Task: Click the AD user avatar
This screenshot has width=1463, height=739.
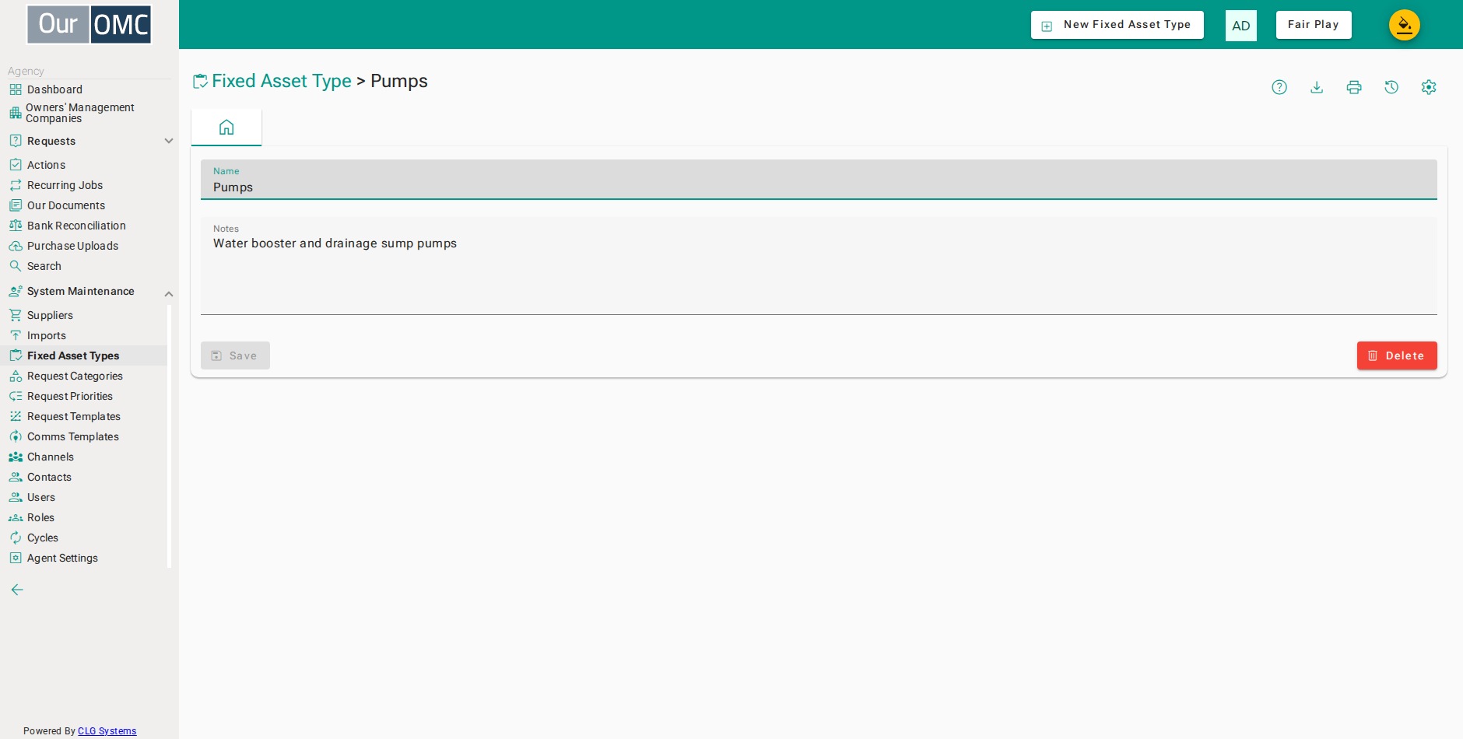Action: (x=1241, y=26)
